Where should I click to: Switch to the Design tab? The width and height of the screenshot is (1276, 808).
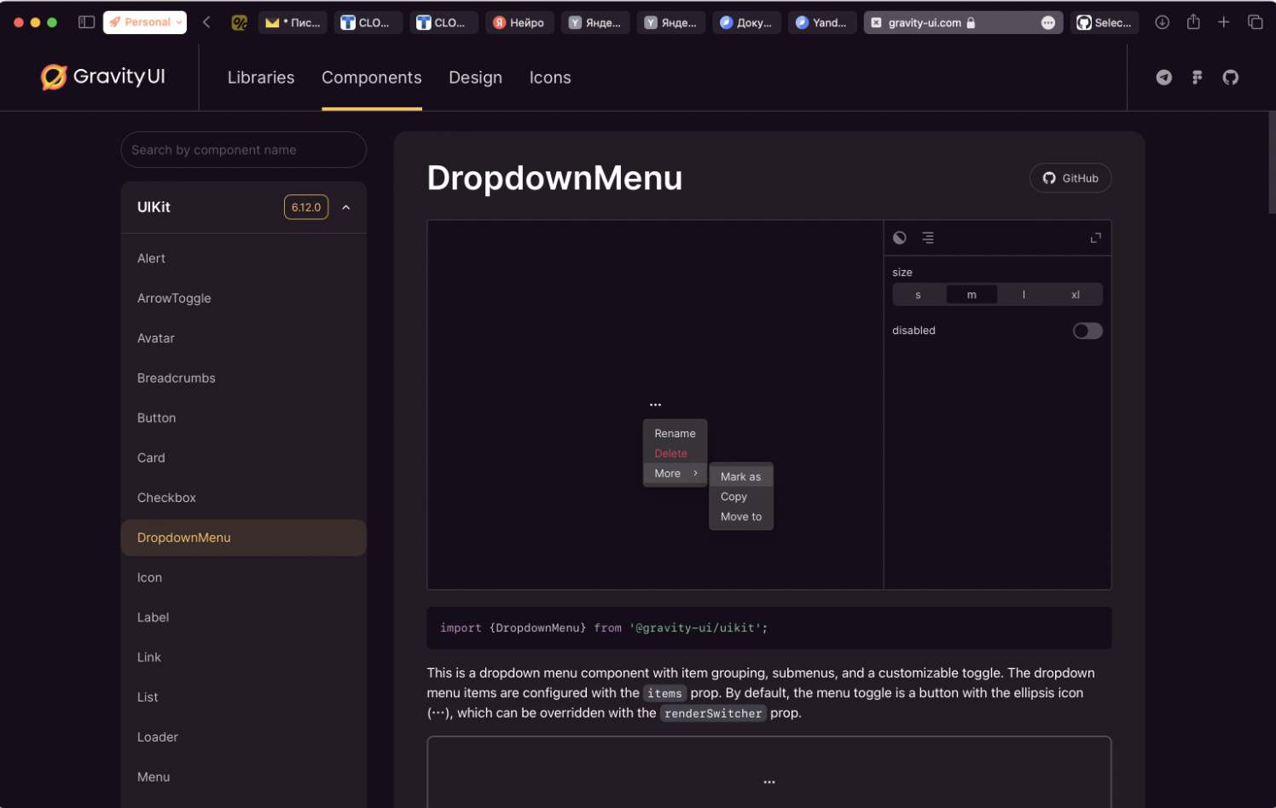[475, 78]
